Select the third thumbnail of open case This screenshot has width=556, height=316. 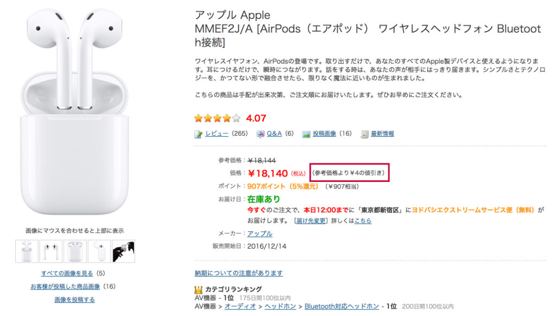point(75,251)
